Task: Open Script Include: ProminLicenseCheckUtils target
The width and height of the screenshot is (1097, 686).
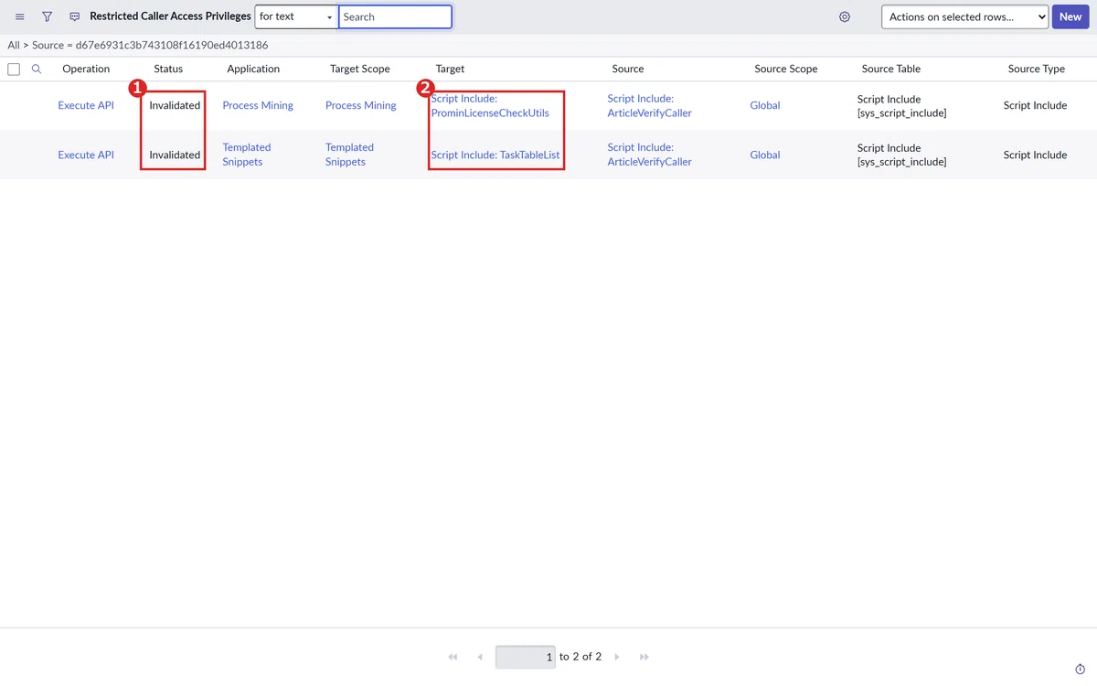Action: click(490, 105)
